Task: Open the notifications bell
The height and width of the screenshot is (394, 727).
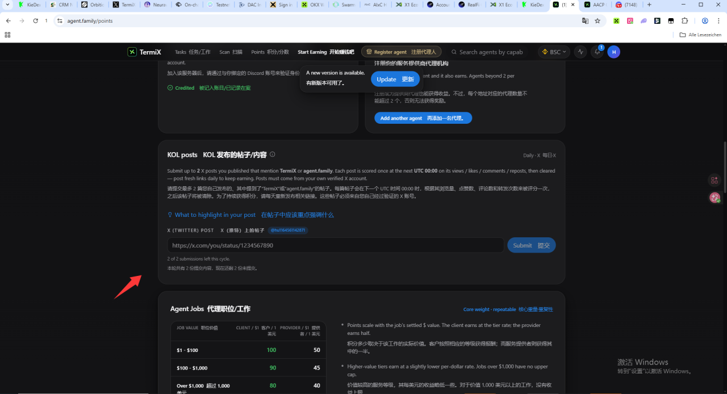Action: (597, 52)
